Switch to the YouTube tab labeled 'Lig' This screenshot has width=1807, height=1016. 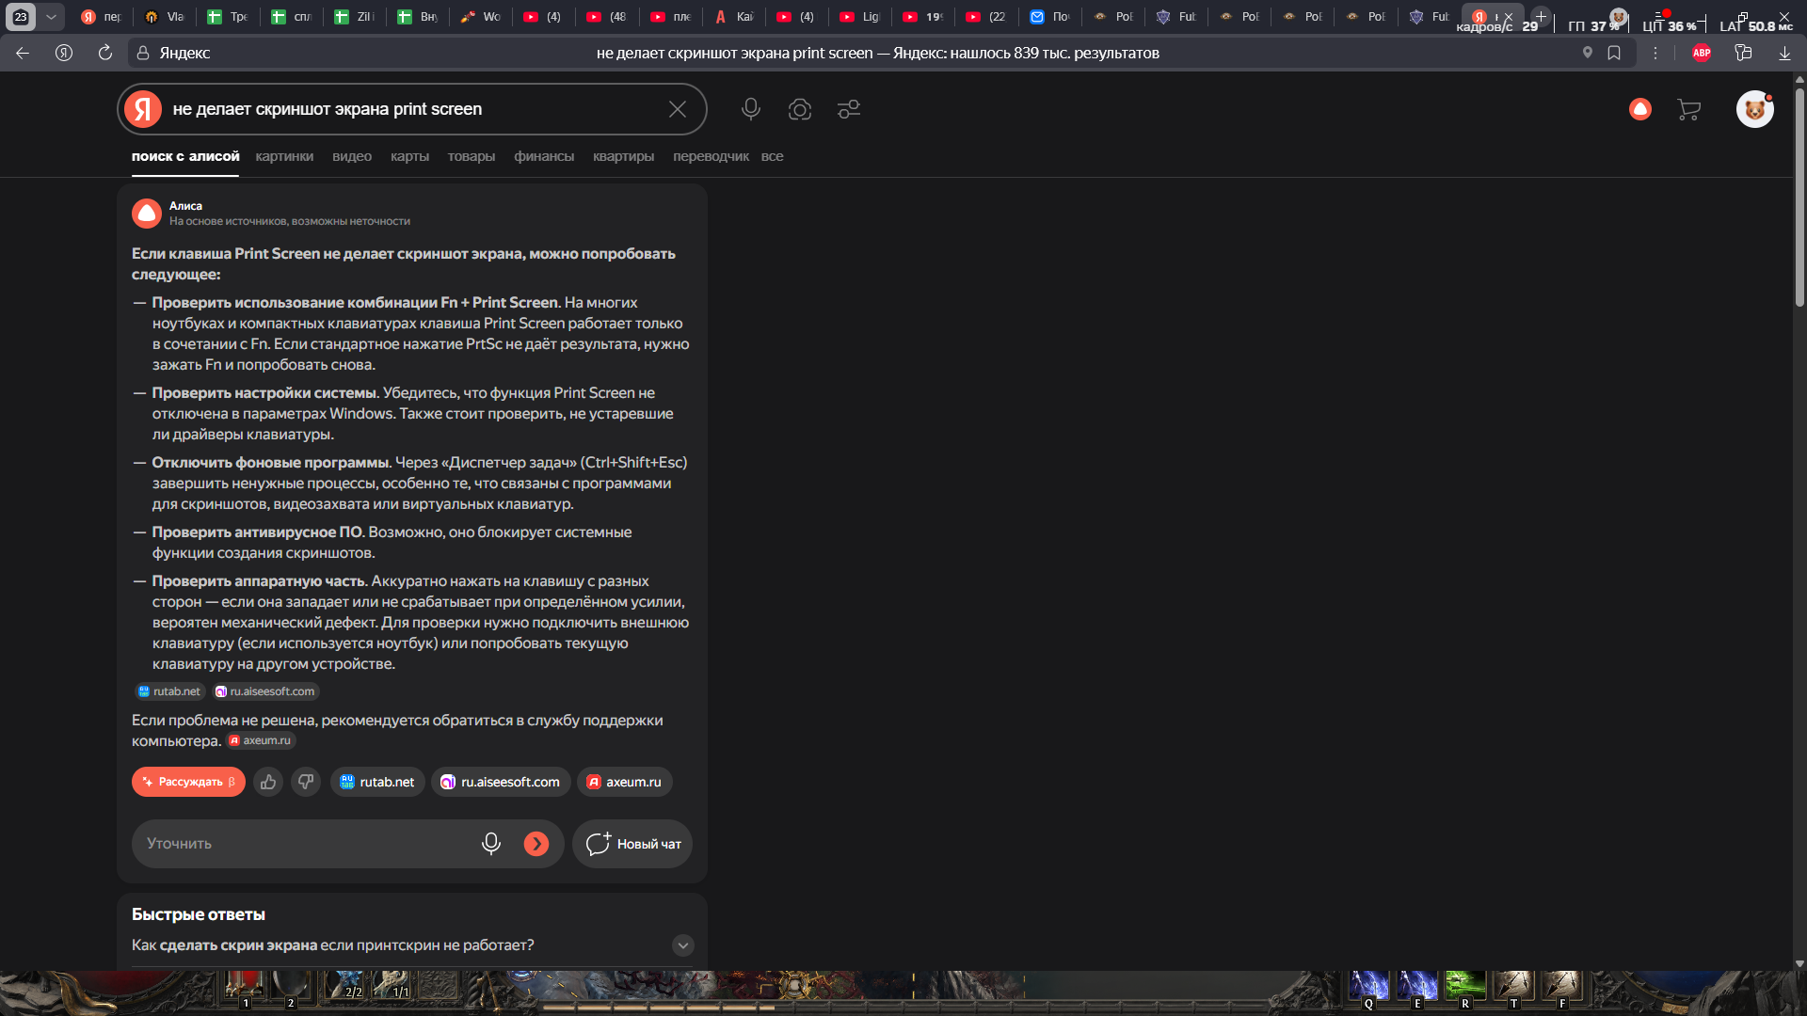[x=859, y=16]
